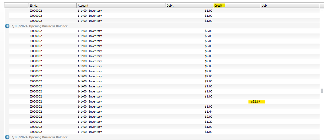Click the $2.00 debit between $1.44 and $1.20
The image size is (324, 140).
(208, 117)
